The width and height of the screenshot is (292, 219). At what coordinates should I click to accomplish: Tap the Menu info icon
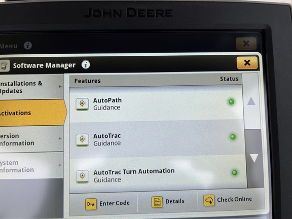coord(28,46)
